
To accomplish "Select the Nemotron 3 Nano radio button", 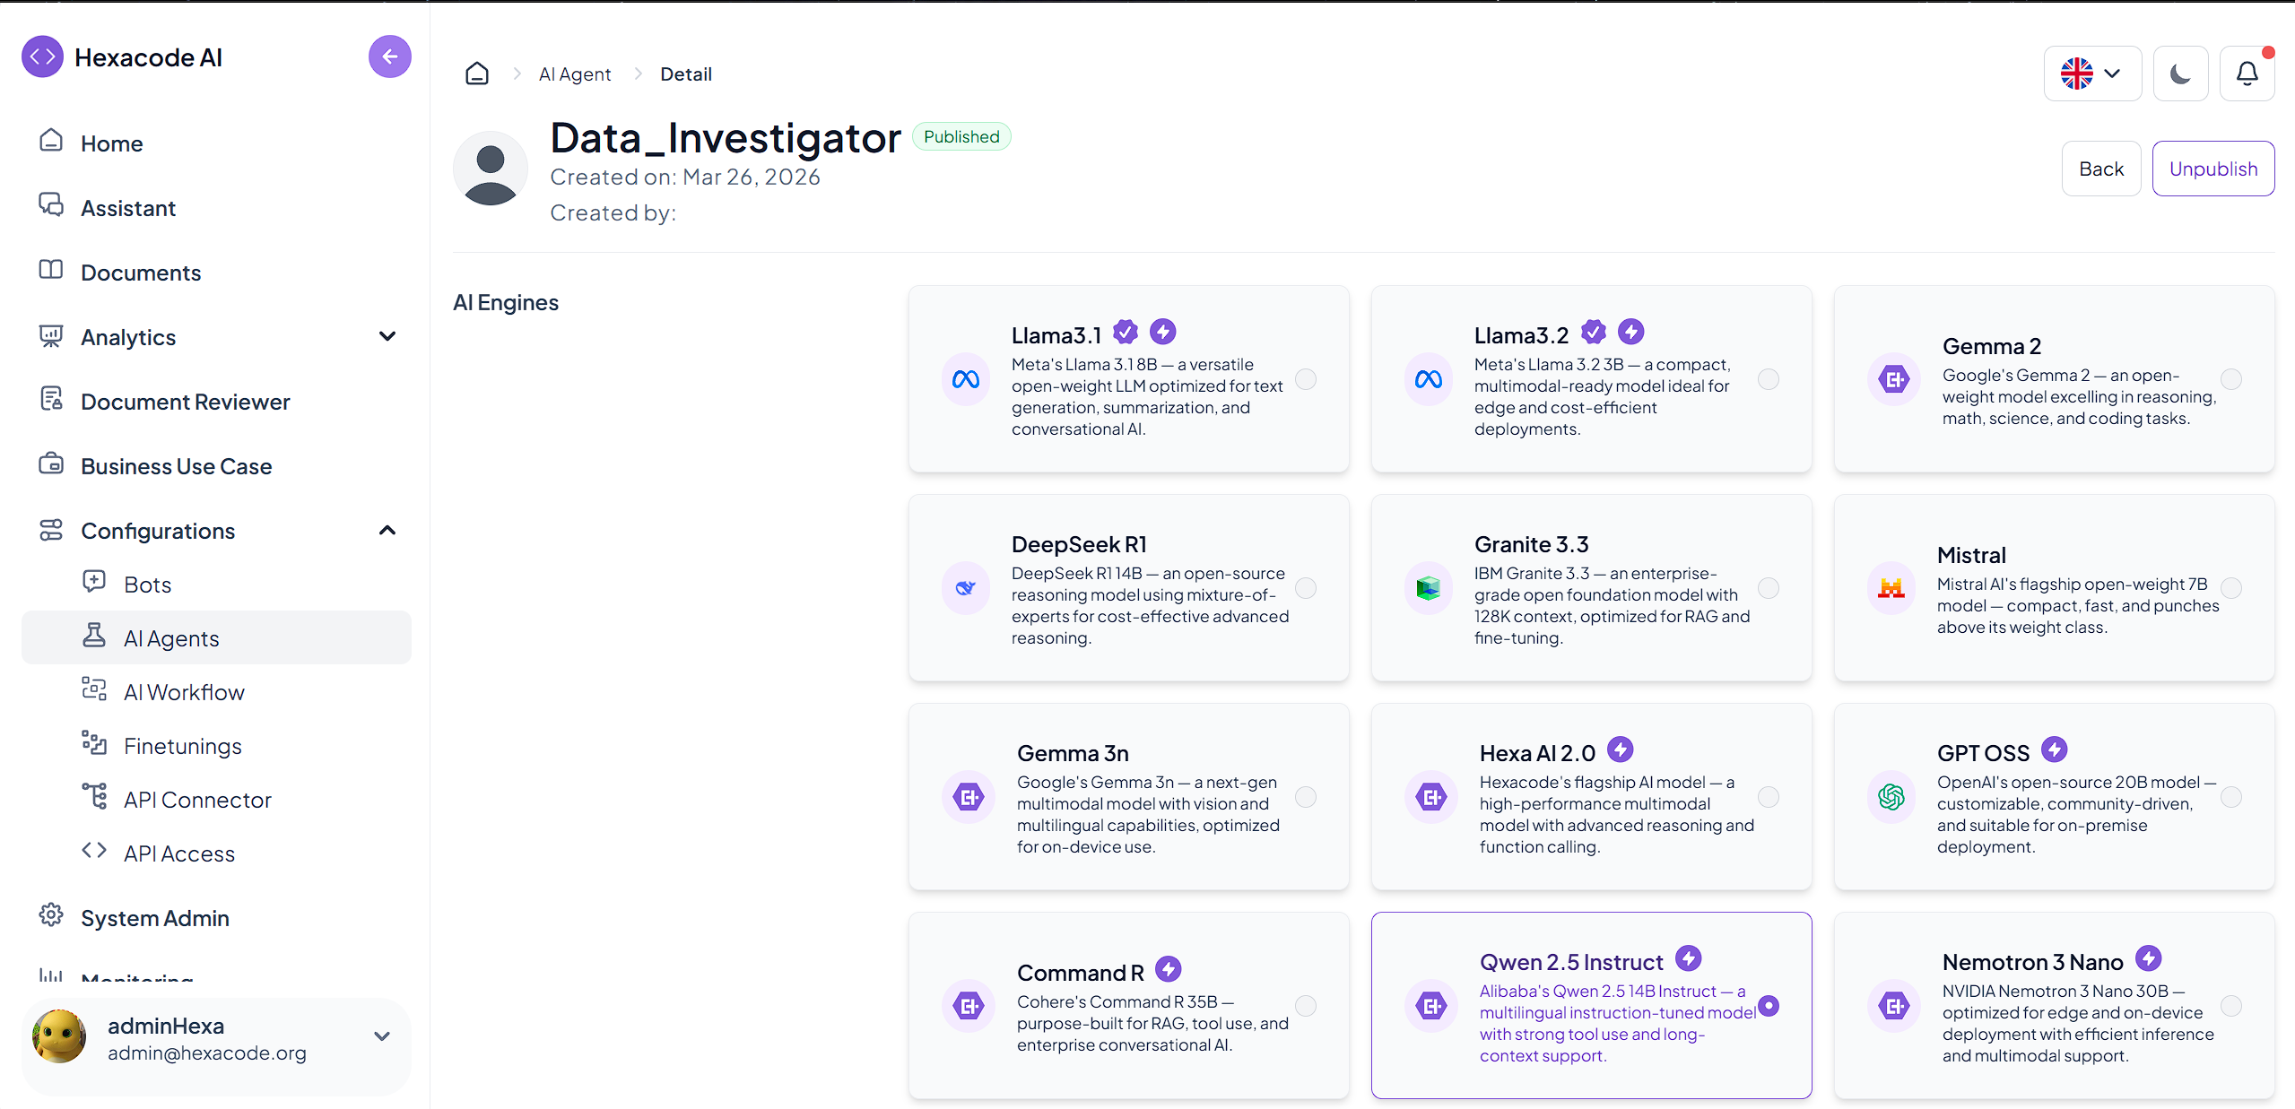I will click(2231, 1006).
